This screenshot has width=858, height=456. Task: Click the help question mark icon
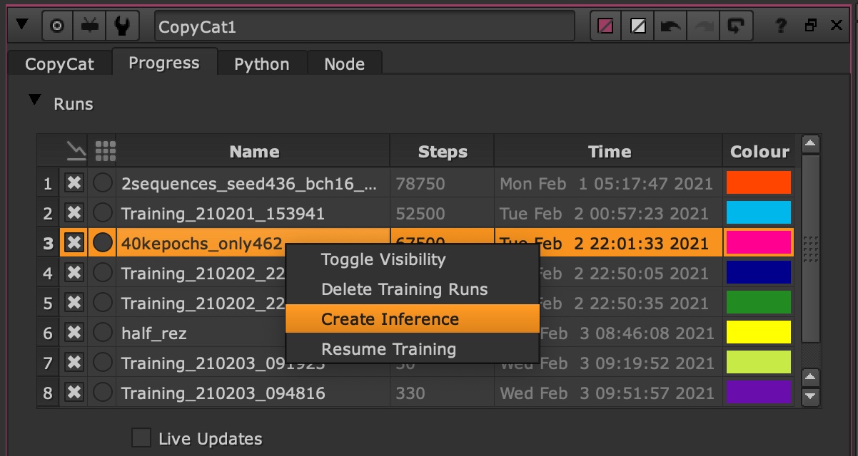pos(781,26)
